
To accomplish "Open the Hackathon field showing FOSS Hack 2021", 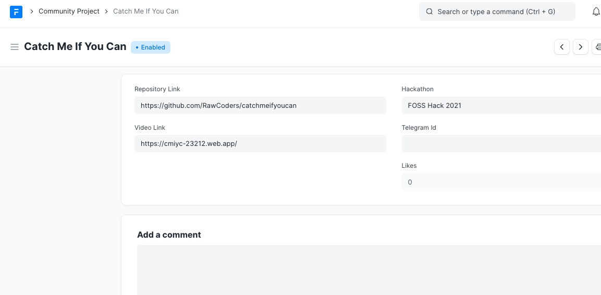I will click(x=500, y=105).
